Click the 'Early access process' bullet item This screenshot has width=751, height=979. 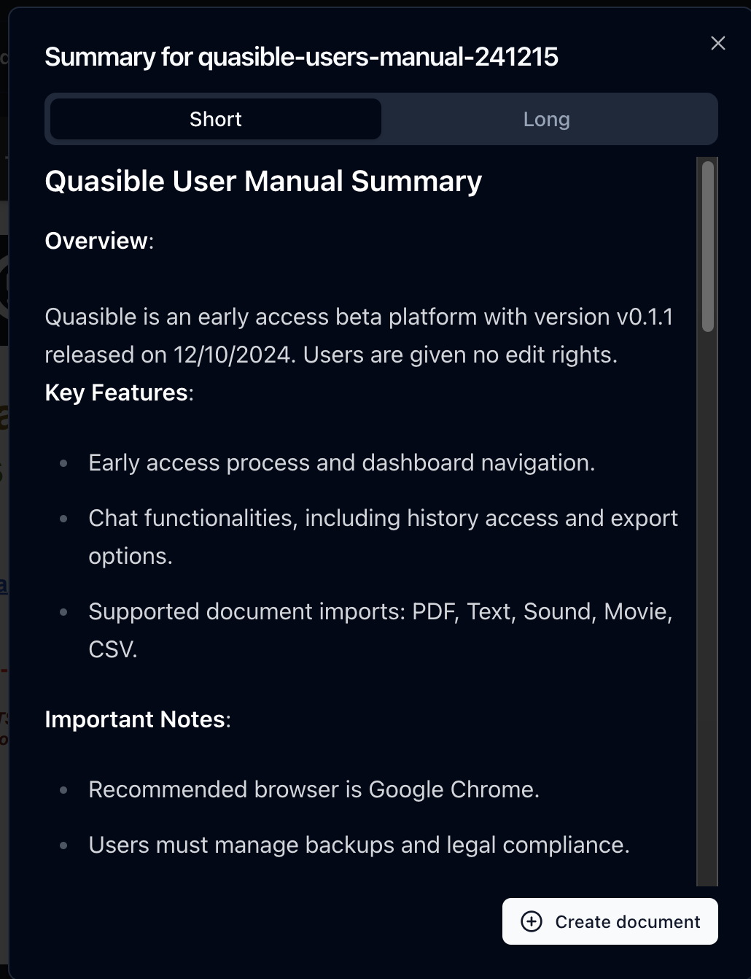[x=341, y=463]
